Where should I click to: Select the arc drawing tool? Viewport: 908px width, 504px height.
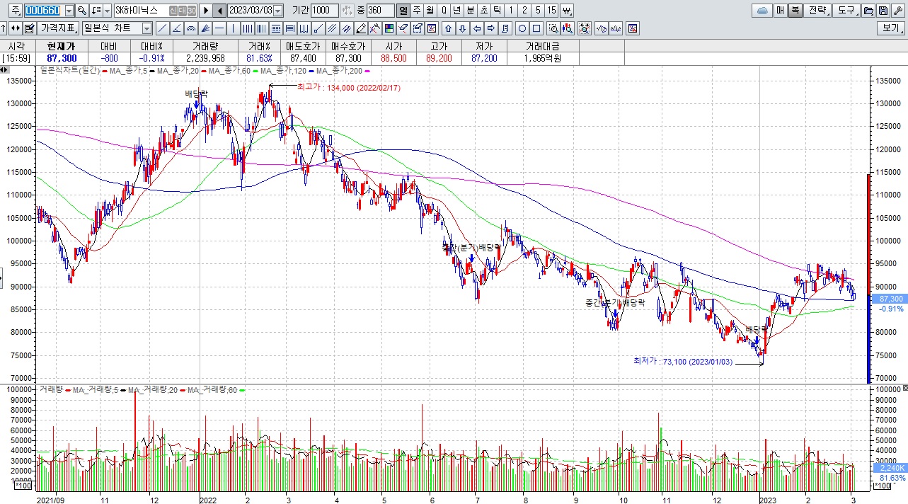191,28
